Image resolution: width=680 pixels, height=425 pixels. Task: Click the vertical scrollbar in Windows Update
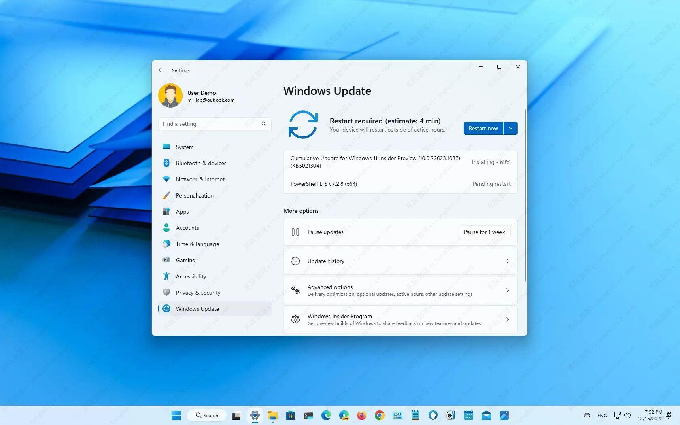525,194
